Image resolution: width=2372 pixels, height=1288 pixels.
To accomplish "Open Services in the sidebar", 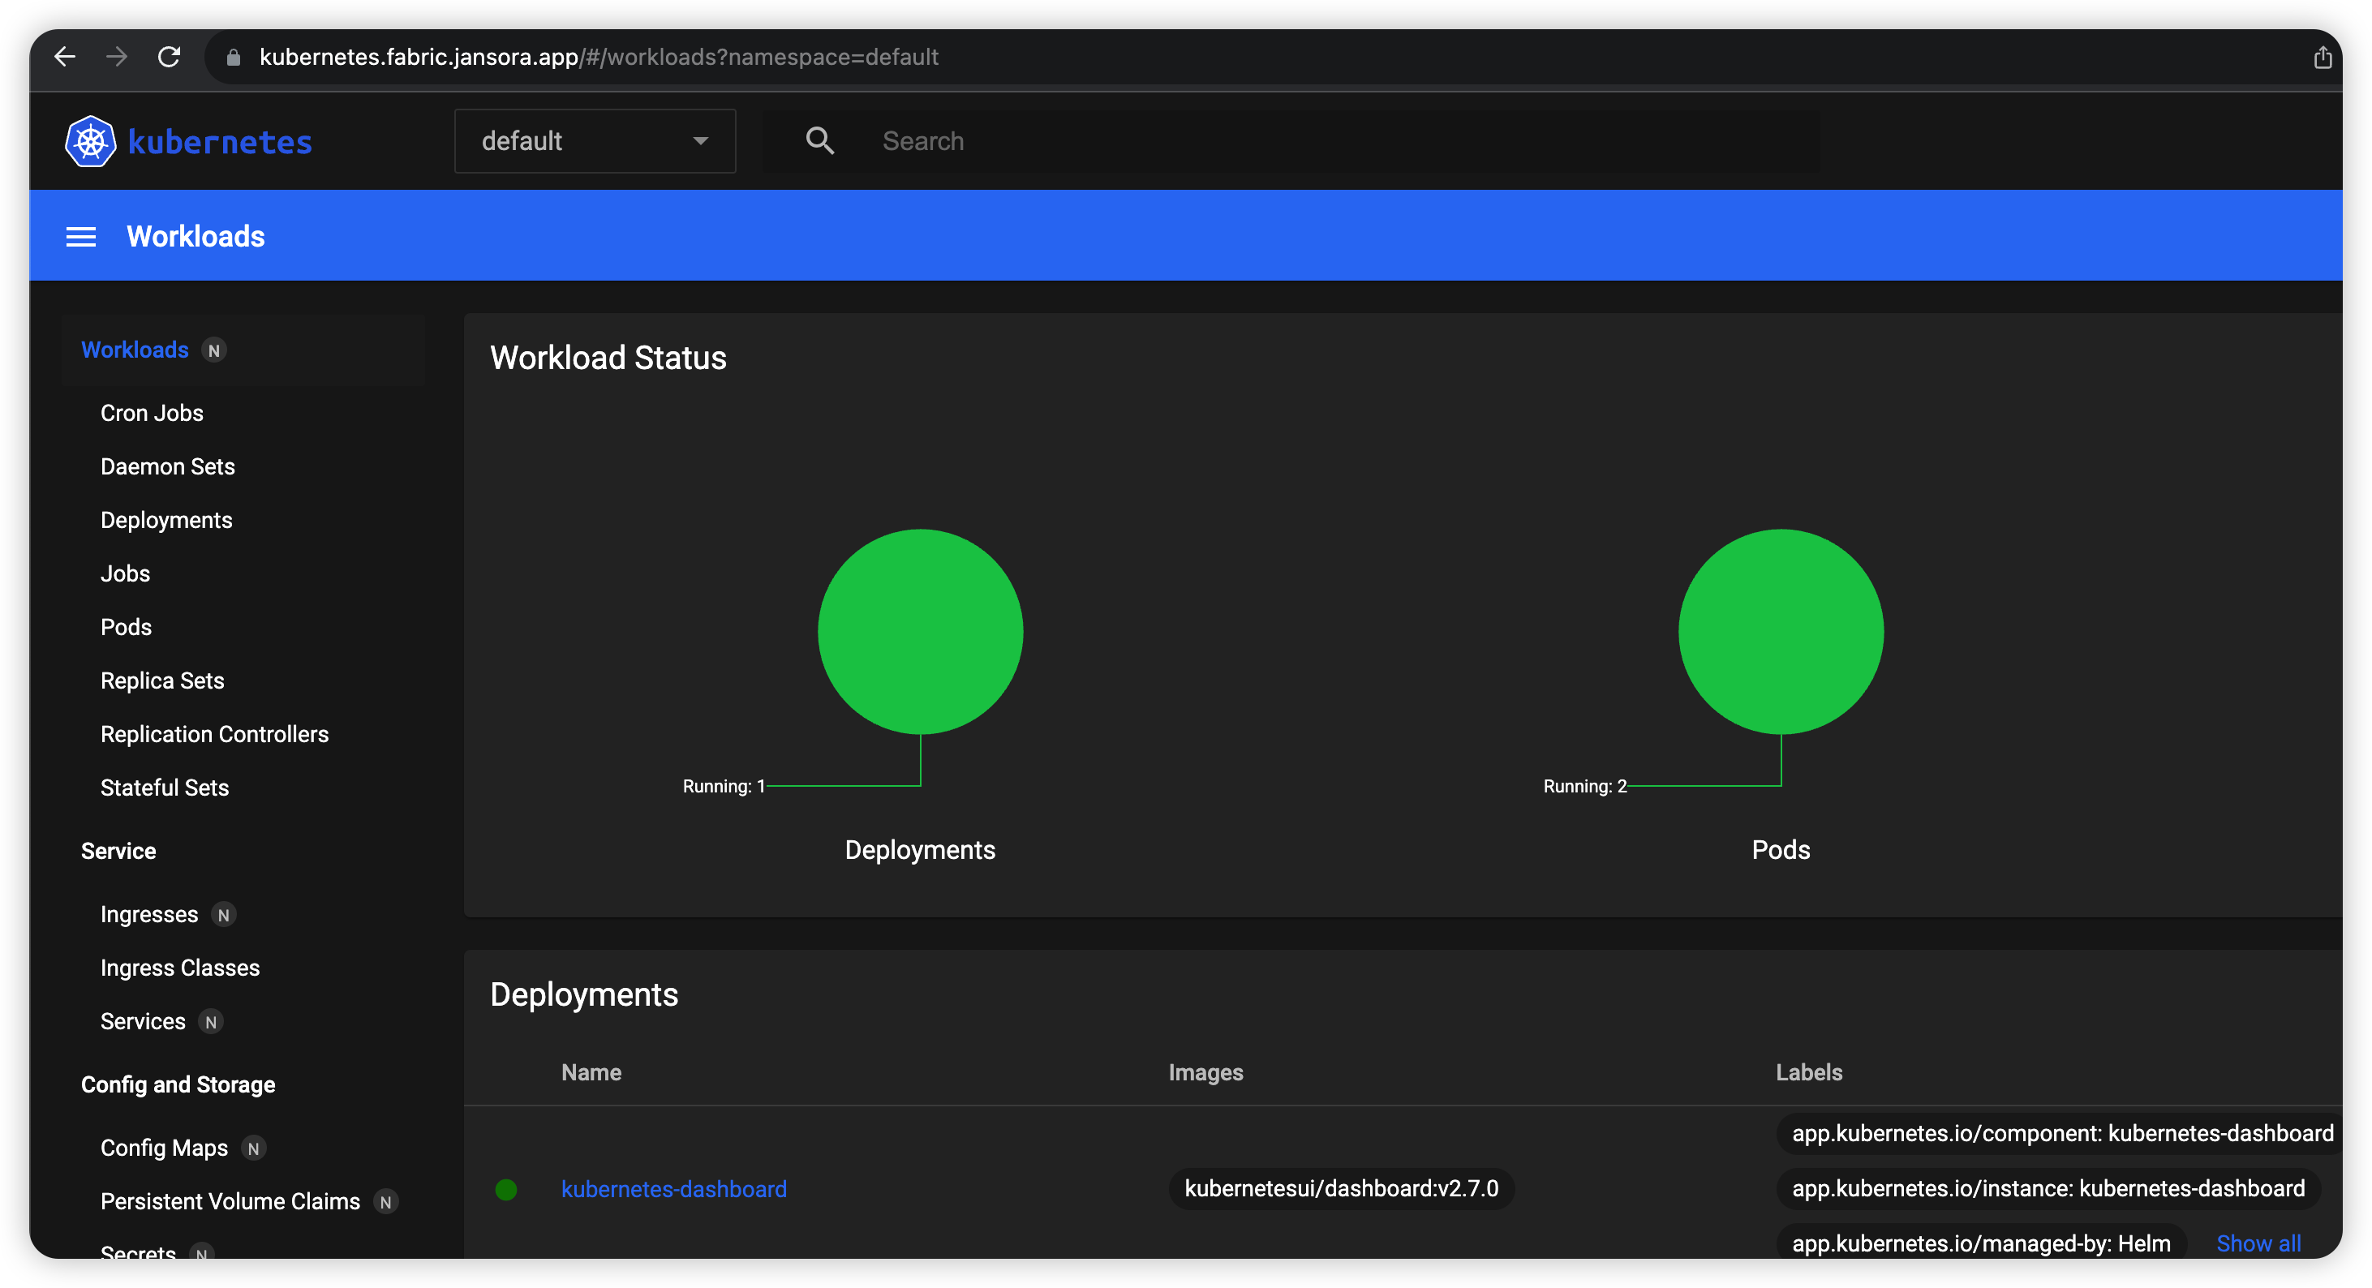I will click(143, 1021).
